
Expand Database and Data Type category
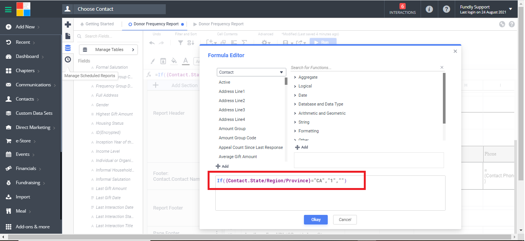pyautogui.click(x=319, y=104)
